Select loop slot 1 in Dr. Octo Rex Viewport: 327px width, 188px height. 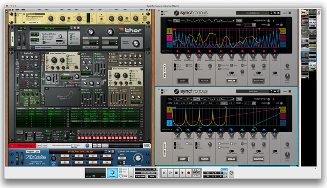[x=65, y=156]
